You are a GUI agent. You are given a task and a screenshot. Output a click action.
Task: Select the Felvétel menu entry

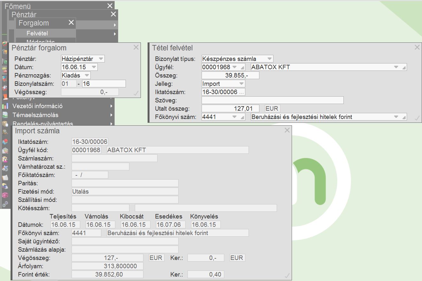pos(37,33)
